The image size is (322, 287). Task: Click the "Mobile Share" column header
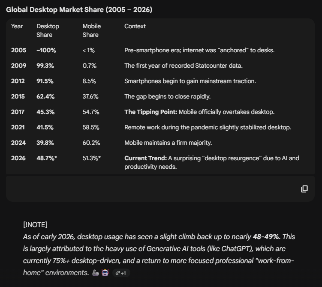pos(91,30)
